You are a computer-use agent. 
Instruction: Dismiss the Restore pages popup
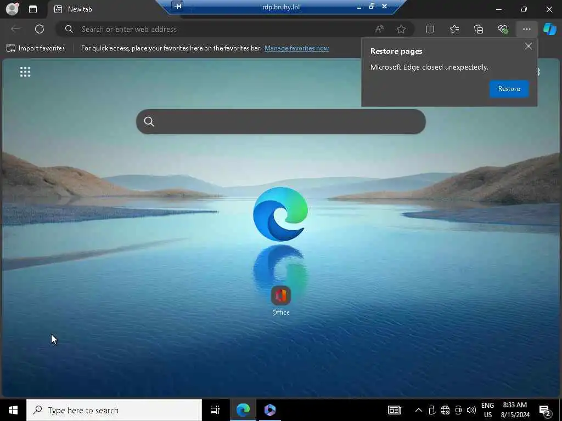(x=529, y=46)
